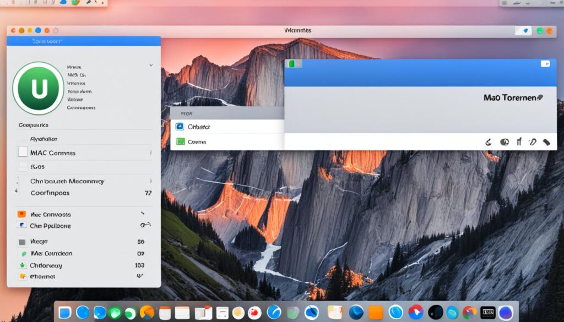Expand the chevron at the top-right of the sidebar
564x322 pixels.
click(x=151, y=64)
